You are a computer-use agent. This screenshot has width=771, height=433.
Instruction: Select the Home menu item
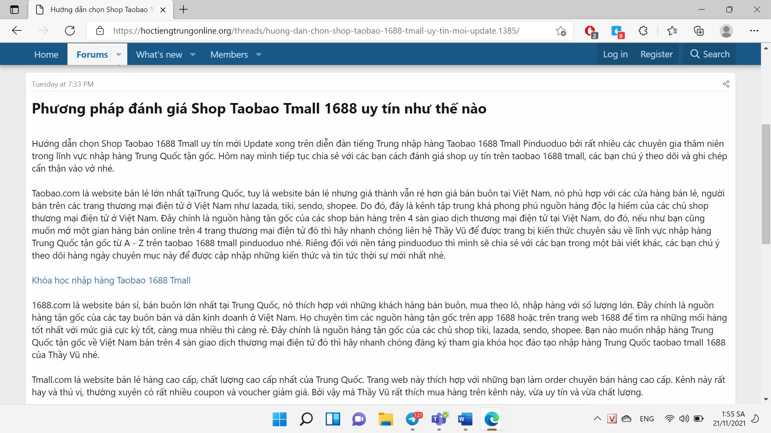coord(46,54)
